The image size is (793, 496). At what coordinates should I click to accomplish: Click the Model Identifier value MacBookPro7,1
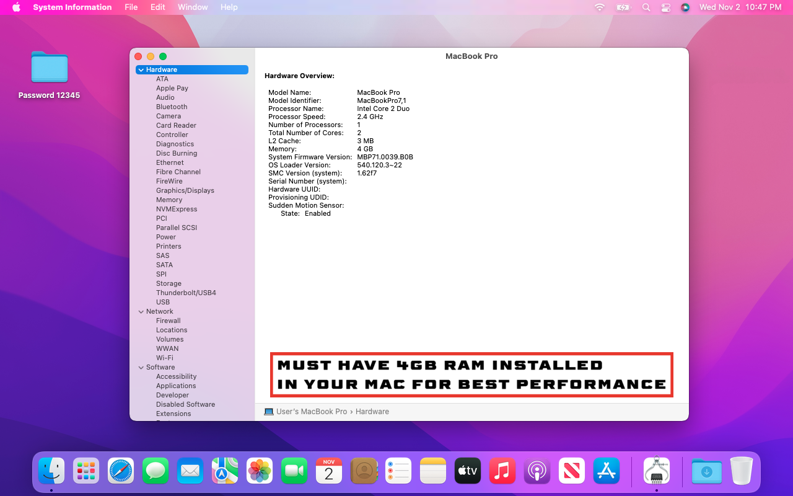click(x=382, y=100)
